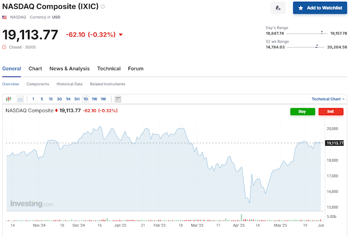Click the Day's Range slider marker

(x=322, y=33)
